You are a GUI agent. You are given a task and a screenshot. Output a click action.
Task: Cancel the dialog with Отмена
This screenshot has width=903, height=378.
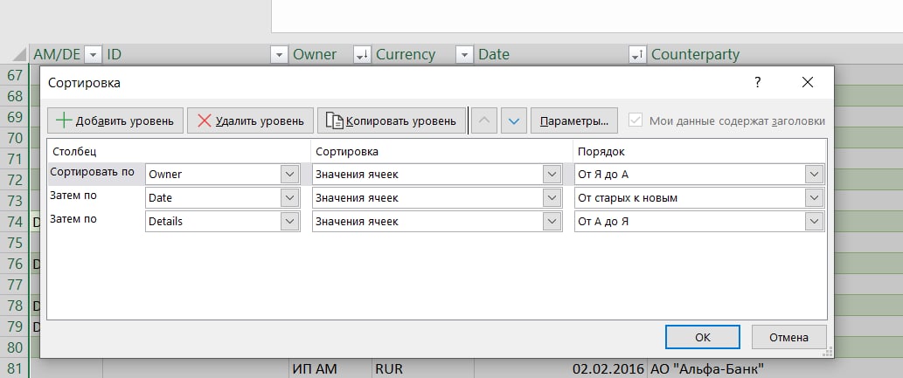pyautogui.click(x=789, y=337)
